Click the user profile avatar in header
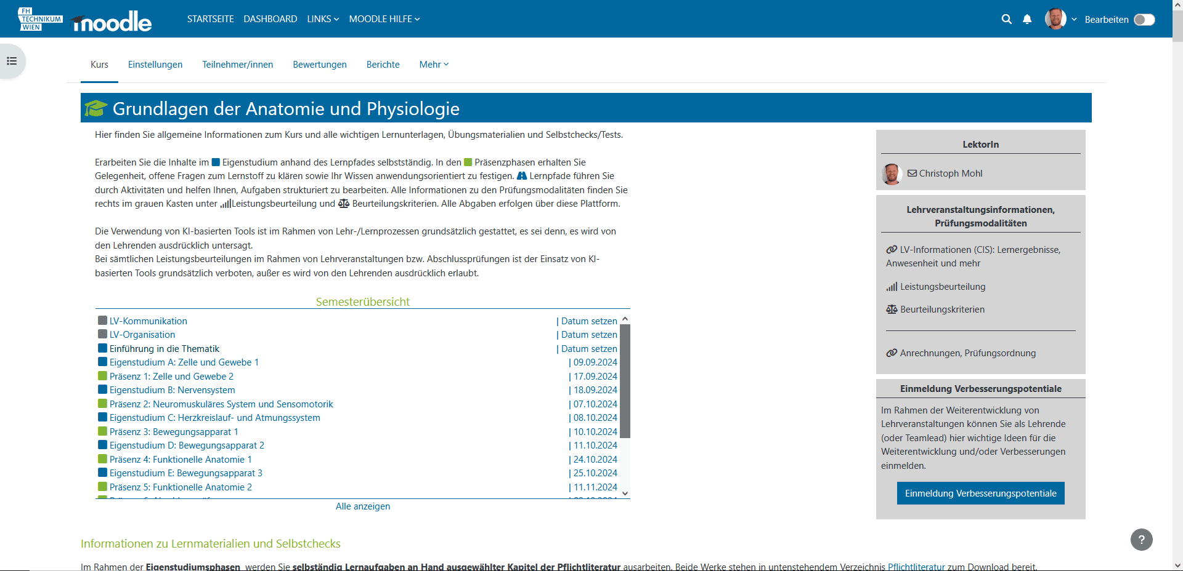This screenshot has width=1183, height=571. [x=1055, y=19]
